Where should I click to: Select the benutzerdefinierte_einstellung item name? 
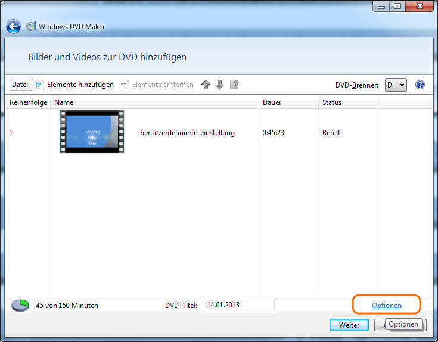coord(187,133)
